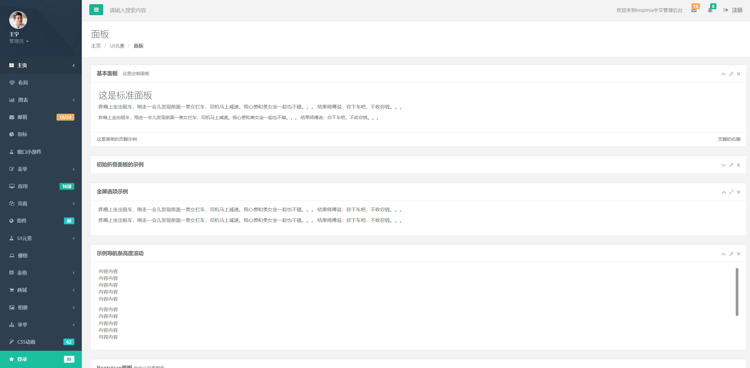Viewport: 750px width, 368px height.
Task: Click the 商城 shopping cart icon
Action: [12, 290]
